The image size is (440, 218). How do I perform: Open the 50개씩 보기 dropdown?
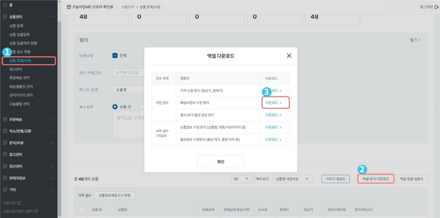coord(241,179)
